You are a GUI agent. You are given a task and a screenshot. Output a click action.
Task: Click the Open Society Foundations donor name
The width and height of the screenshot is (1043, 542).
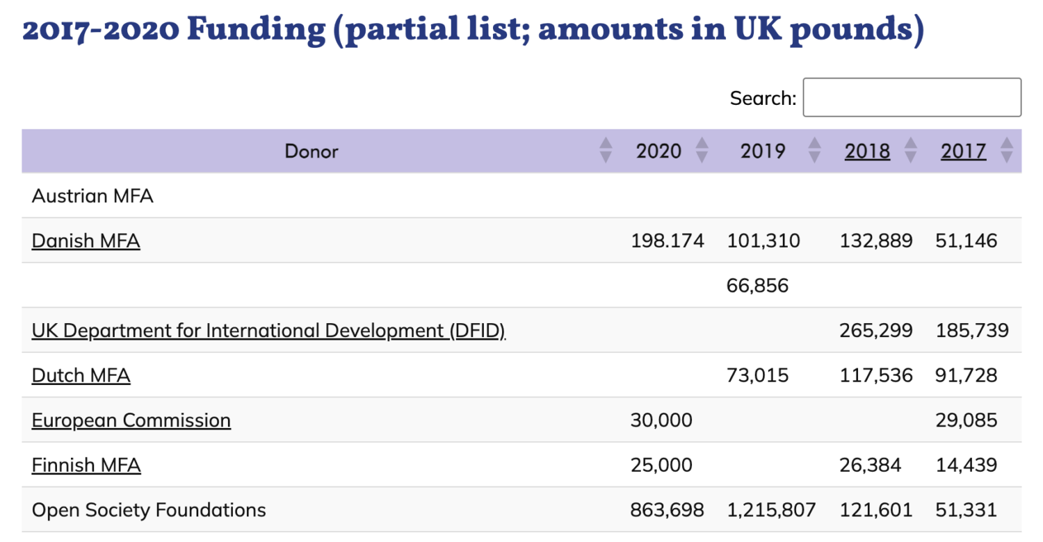149,510
